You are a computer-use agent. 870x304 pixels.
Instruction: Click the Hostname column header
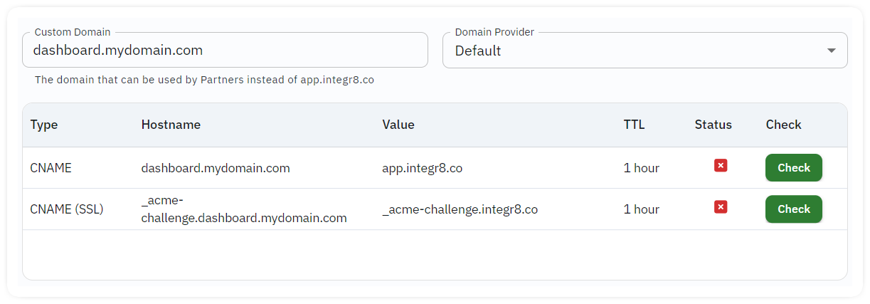171,125
